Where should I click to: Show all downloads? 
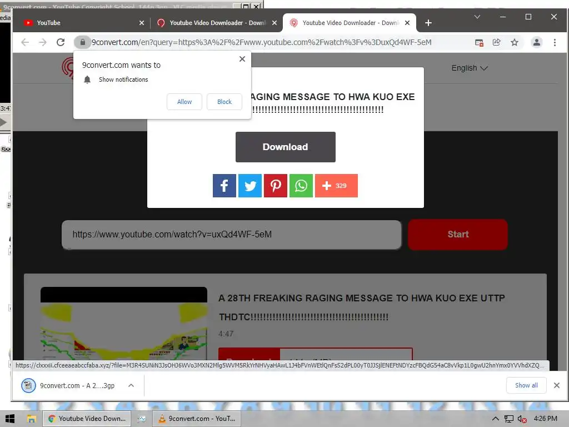pos(526,385)
